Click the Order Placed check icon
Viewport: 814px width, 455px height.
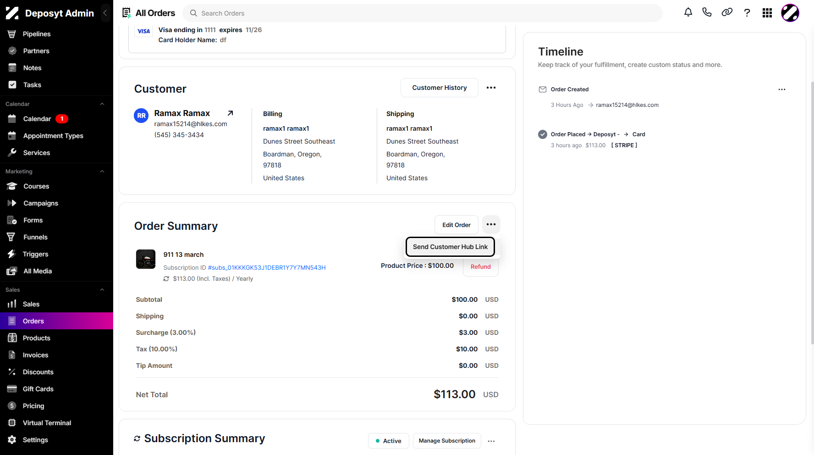point(543,134)
